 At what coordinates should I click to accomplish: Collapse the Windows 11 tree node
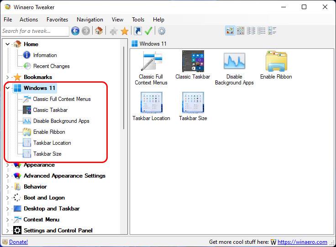[7, 88]
